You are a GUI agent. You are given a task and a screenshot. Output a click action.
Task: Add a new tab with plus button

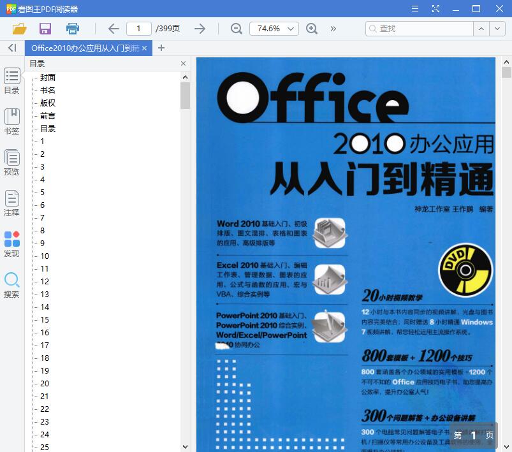[x=161, y=48]
